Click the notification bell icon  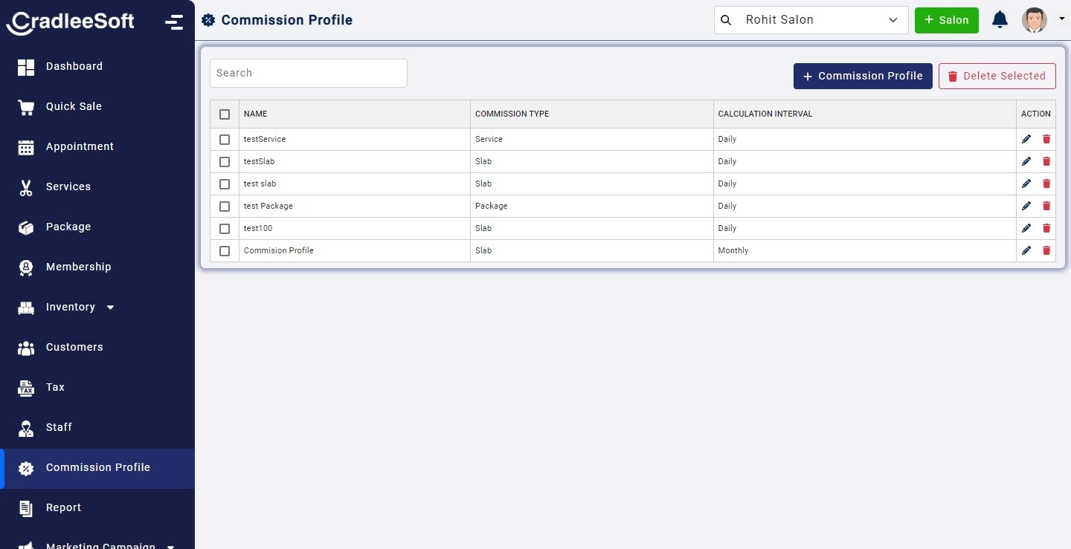(x=1000, y=20)
